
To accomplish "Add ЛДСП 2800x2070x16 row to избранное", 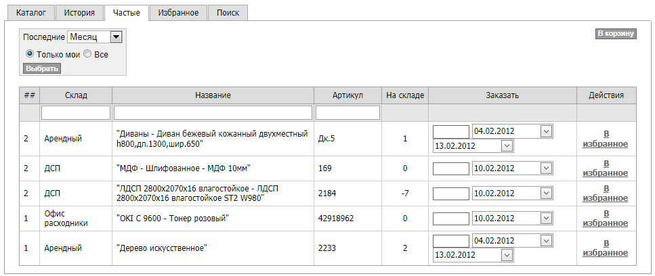I will (x=605, y=193).
